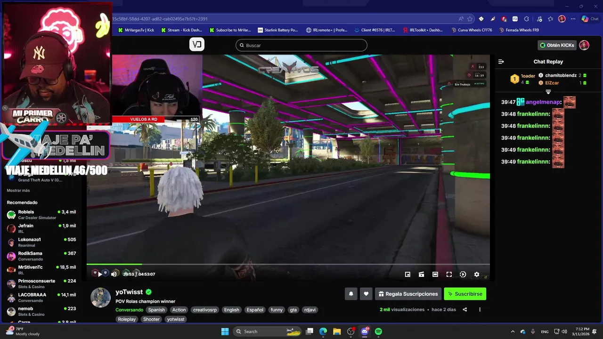
Task: Open browser Extensions puzzle icon
Action: 526,19
